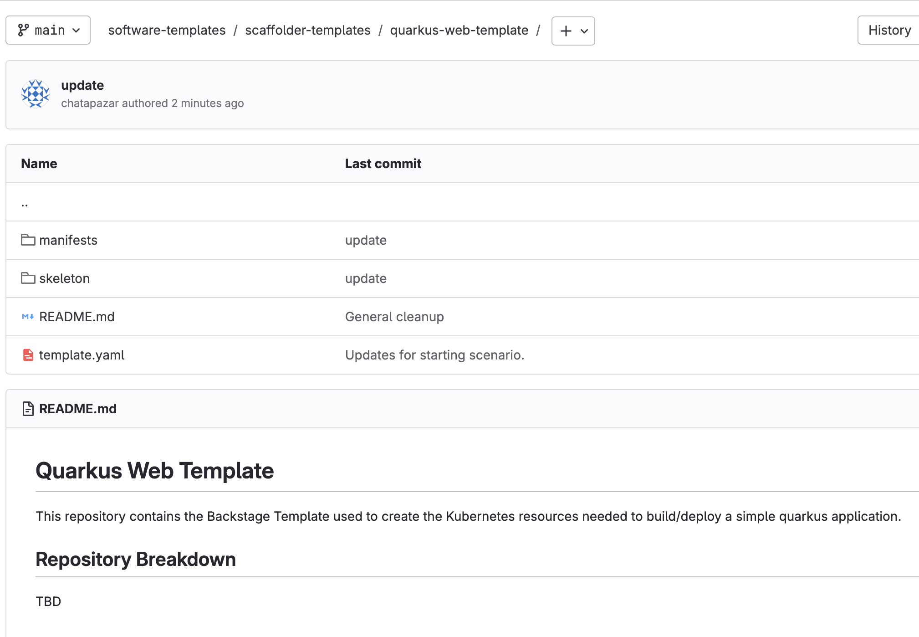Open the History button
The height and width of the screenshot is (637, 919).
pos(889,30)
